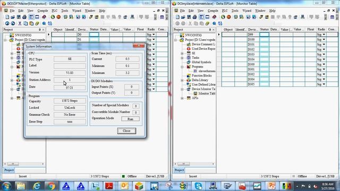Click Paste icon in left window toolbar
This screenshot has height=191, width=340.
pos(31,23)
